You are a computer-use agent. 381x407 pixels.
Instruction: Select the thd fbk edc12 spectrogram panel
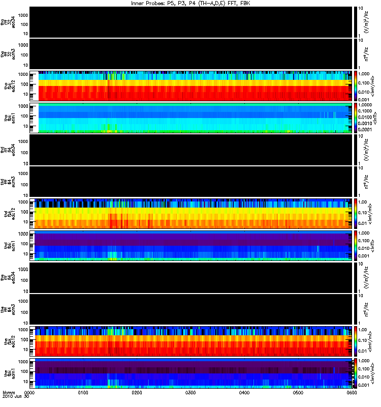coord(191,214)
